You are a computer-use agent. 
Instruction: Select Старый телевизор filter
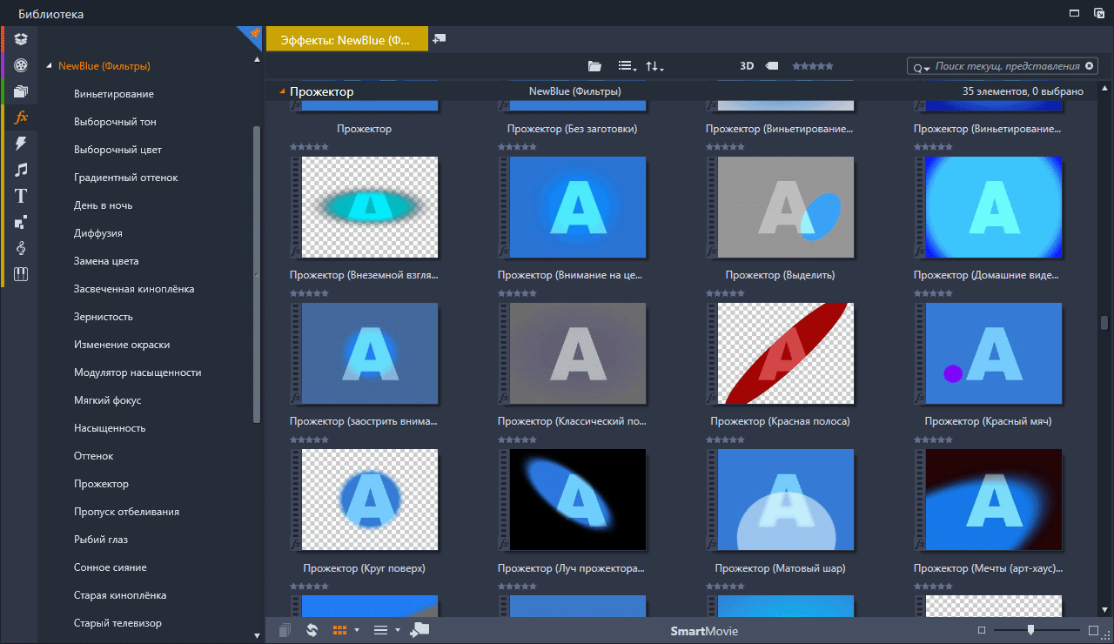(x=117, y=623)
